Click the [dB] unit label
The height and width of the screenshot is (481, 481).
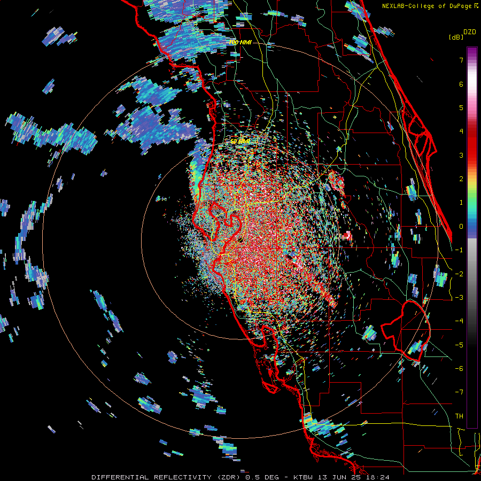coord(456,37)
